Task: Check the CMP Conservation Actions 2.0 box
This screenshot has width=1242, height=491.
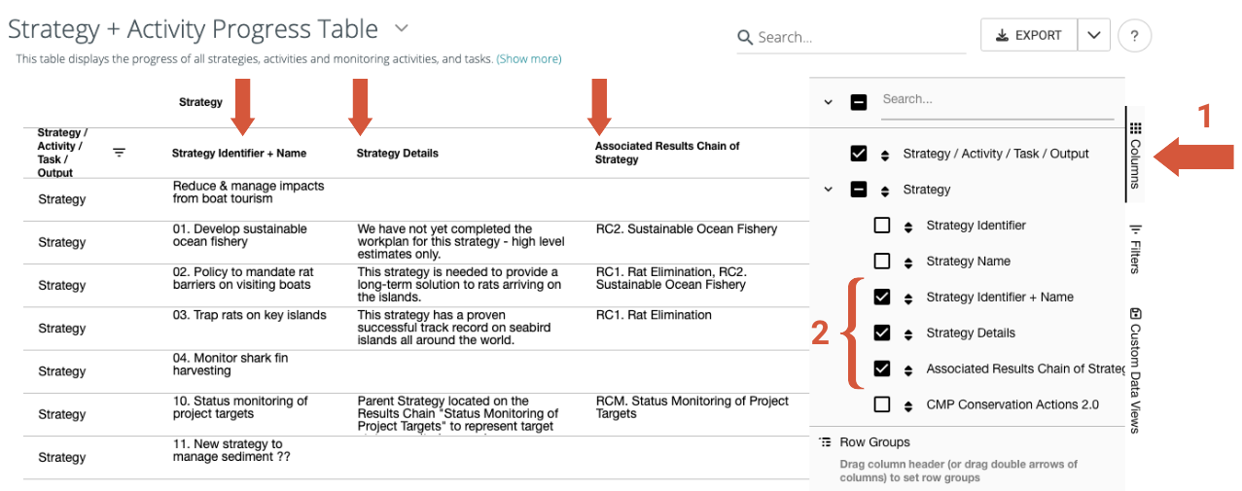Action: click(882, 404)
